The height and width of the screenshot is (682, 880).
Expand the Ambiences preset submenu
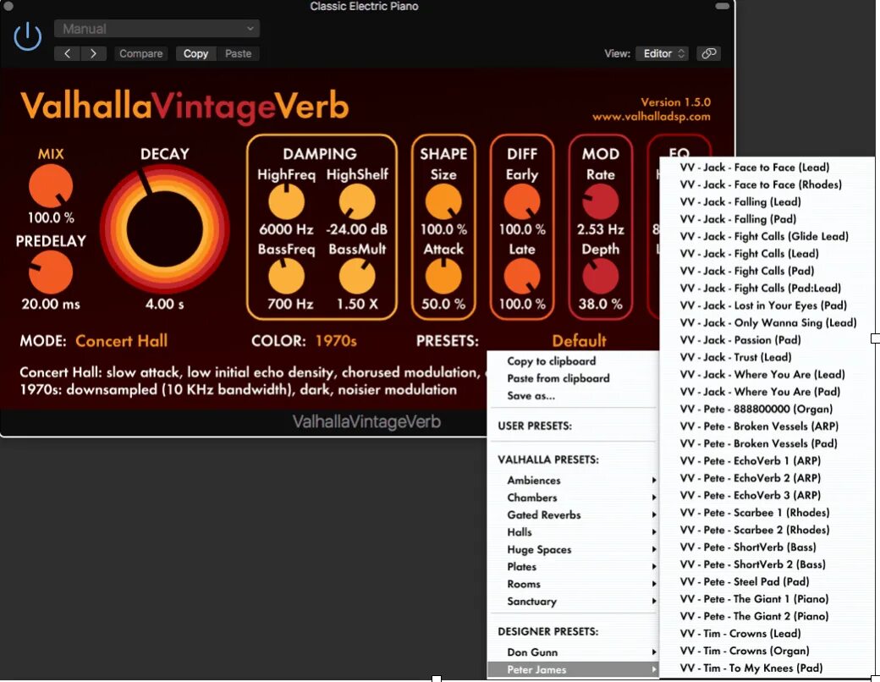pyautogui.click(x=573, y=480)
